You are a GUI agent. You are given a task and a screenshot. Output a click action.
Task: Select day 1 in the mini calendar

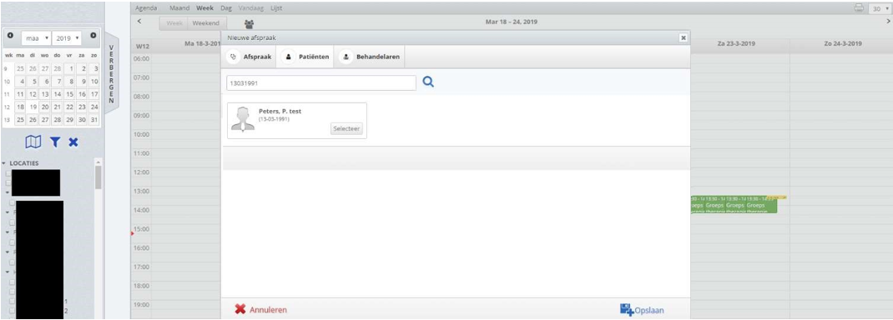[69, 68]
